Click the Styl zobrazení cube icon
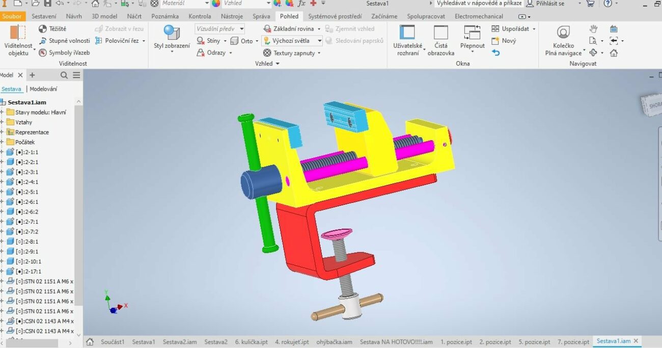662x348 pixels. 172,33
